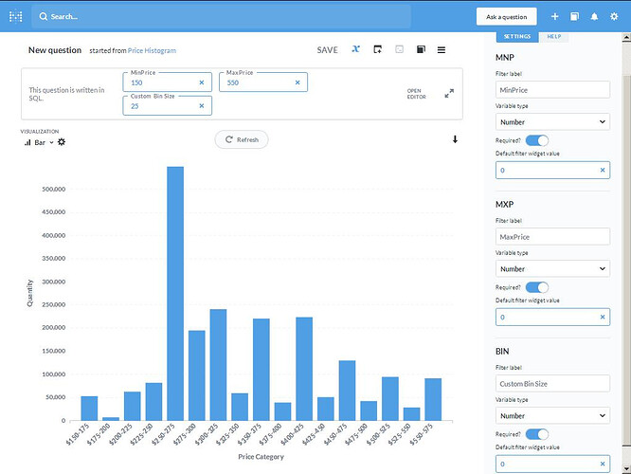
Task: Edit the MNP filter label field
Action: pos(552,90)
